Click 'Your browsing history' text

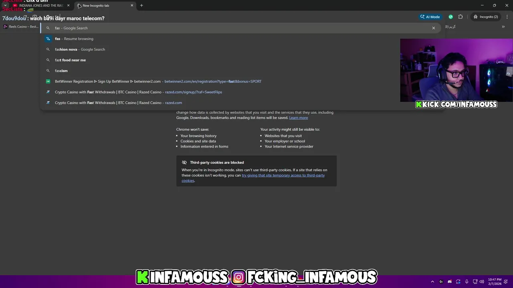click(198, 136)
